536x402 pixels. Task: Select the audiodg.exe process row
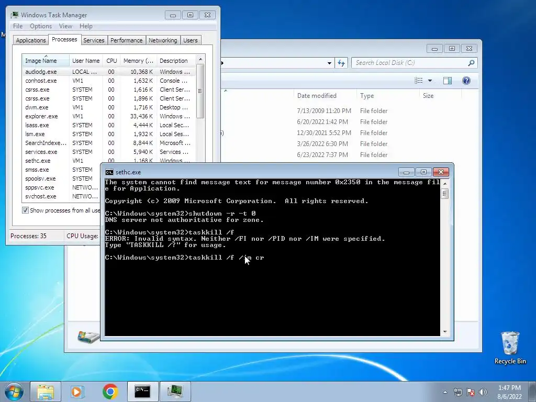pos(109,72)
